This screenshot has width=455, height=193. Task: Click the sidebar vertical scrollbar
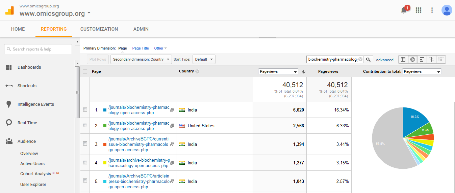(77, 93)
